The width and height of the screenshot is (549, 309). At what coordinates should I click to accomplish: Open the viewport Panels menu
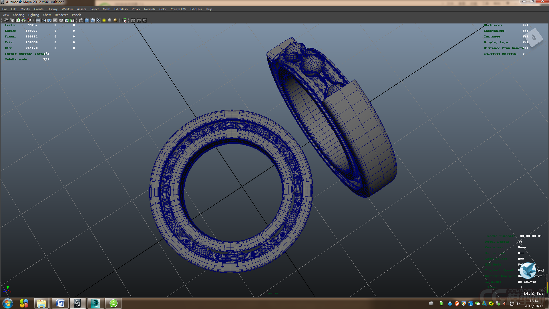pyautogui.click(x=76, y=15)
